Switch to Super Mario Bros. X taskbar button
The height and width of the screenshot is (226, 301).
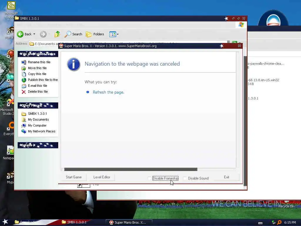129,222
